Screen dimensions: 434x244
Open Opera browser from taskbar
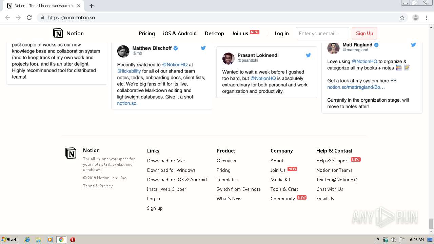[73, 240]
